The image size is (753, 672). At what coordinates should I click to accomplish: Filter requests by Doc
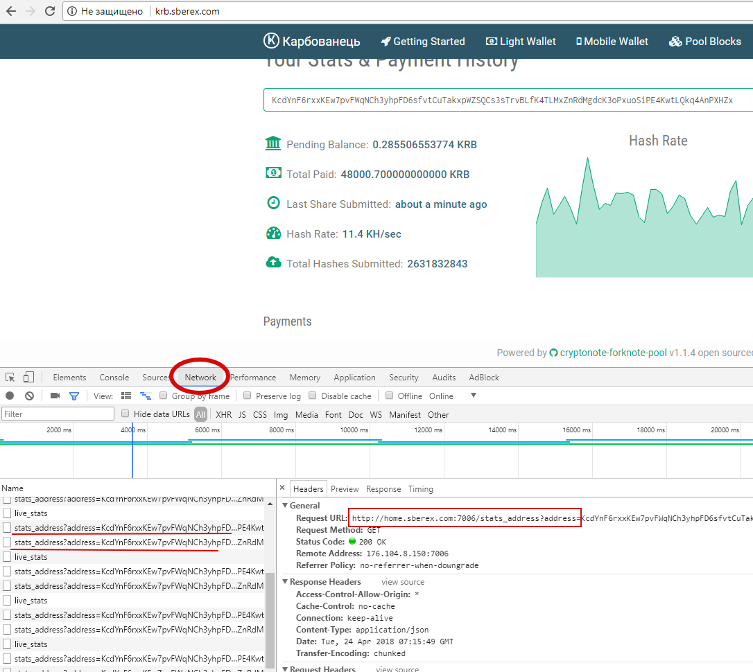[x=356, y=414]
